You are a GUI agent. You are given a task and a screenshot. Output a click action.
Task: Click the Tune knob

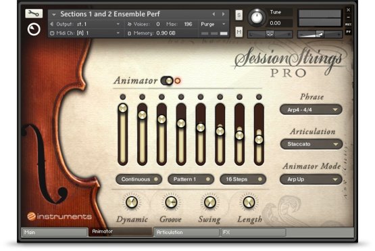256,17
